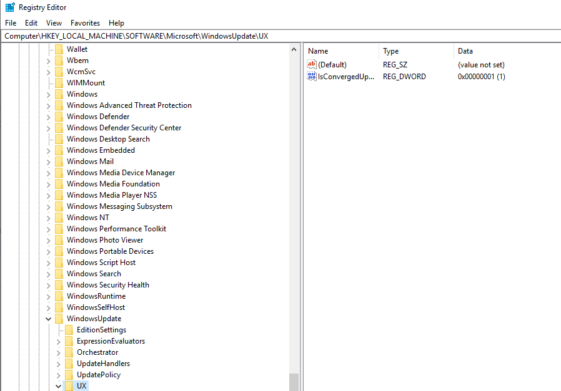Image resolution: width=561 pixels, height=391 pixels.
Task: Click the Windows Search folder icon
Action: 59,274
